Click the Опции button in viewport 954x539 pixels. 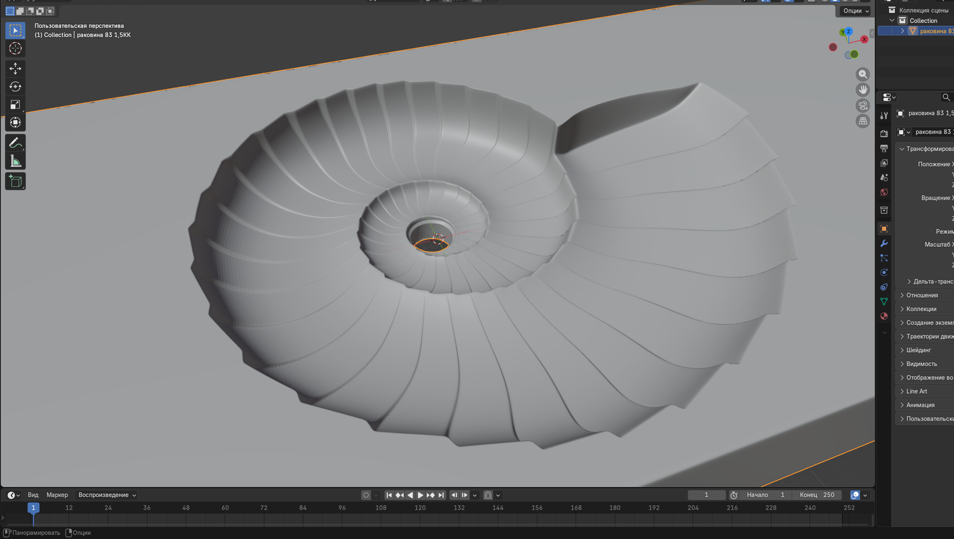point(855,11)
